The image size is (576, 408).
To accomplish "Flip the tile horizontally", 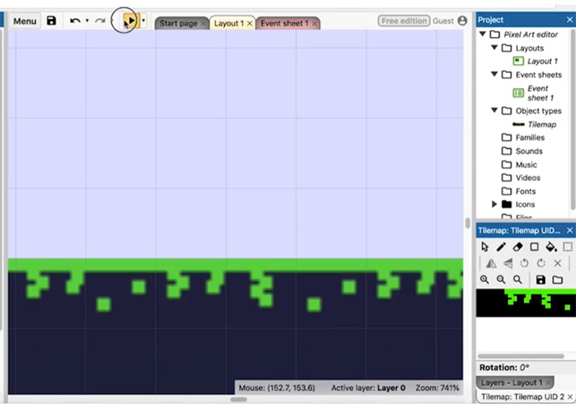I will 491,263.
